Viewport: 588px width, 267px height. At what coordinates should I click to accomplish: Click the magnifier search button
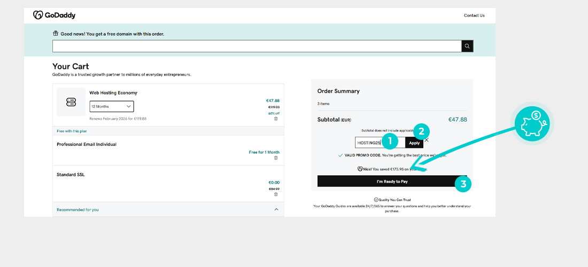[x=467, y=46]
